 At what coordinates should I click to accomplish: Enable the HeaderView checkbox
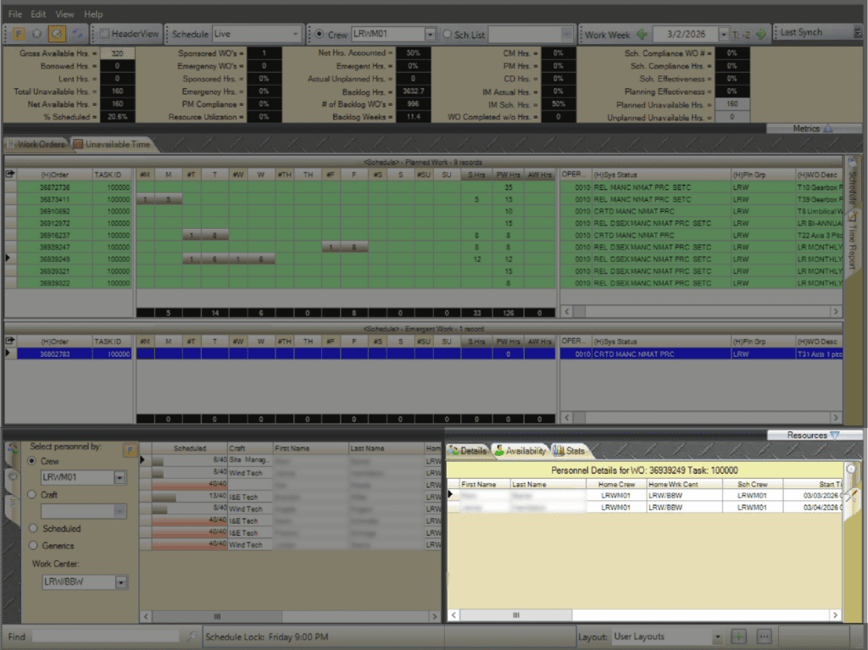tap(104, 34)
